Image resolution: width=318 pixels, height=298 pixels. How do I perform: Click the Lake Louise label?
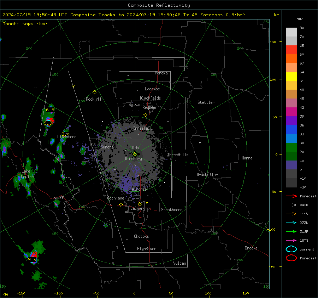click(x=27, y=174)
